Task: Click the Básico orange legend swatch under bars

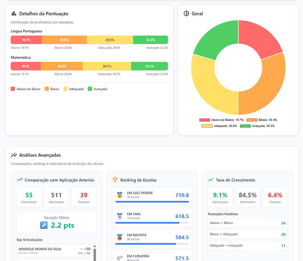Action: pyautogui.click(x=47, y=89)
